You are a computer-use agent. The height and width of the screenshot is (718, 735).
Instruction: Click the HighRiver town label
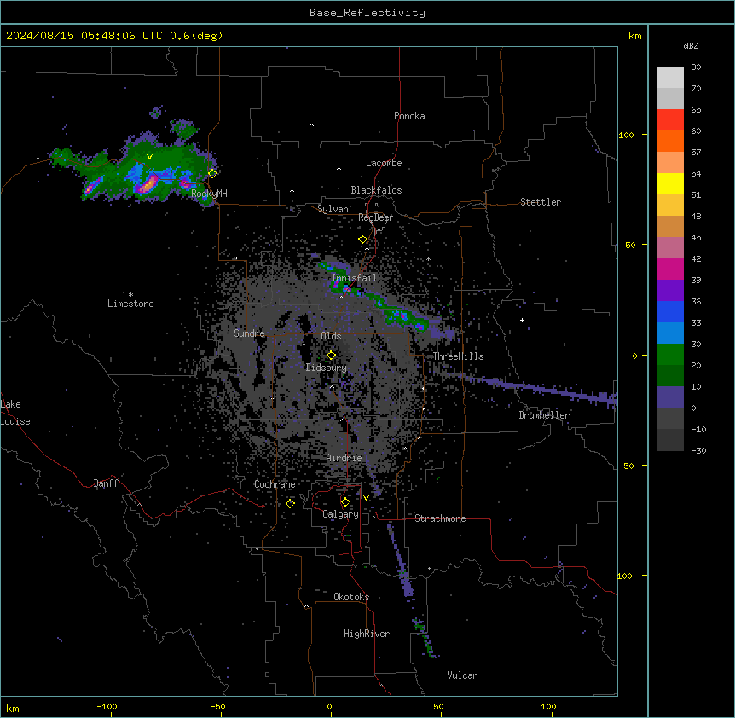pyautogui.click(x=367, y=634)
